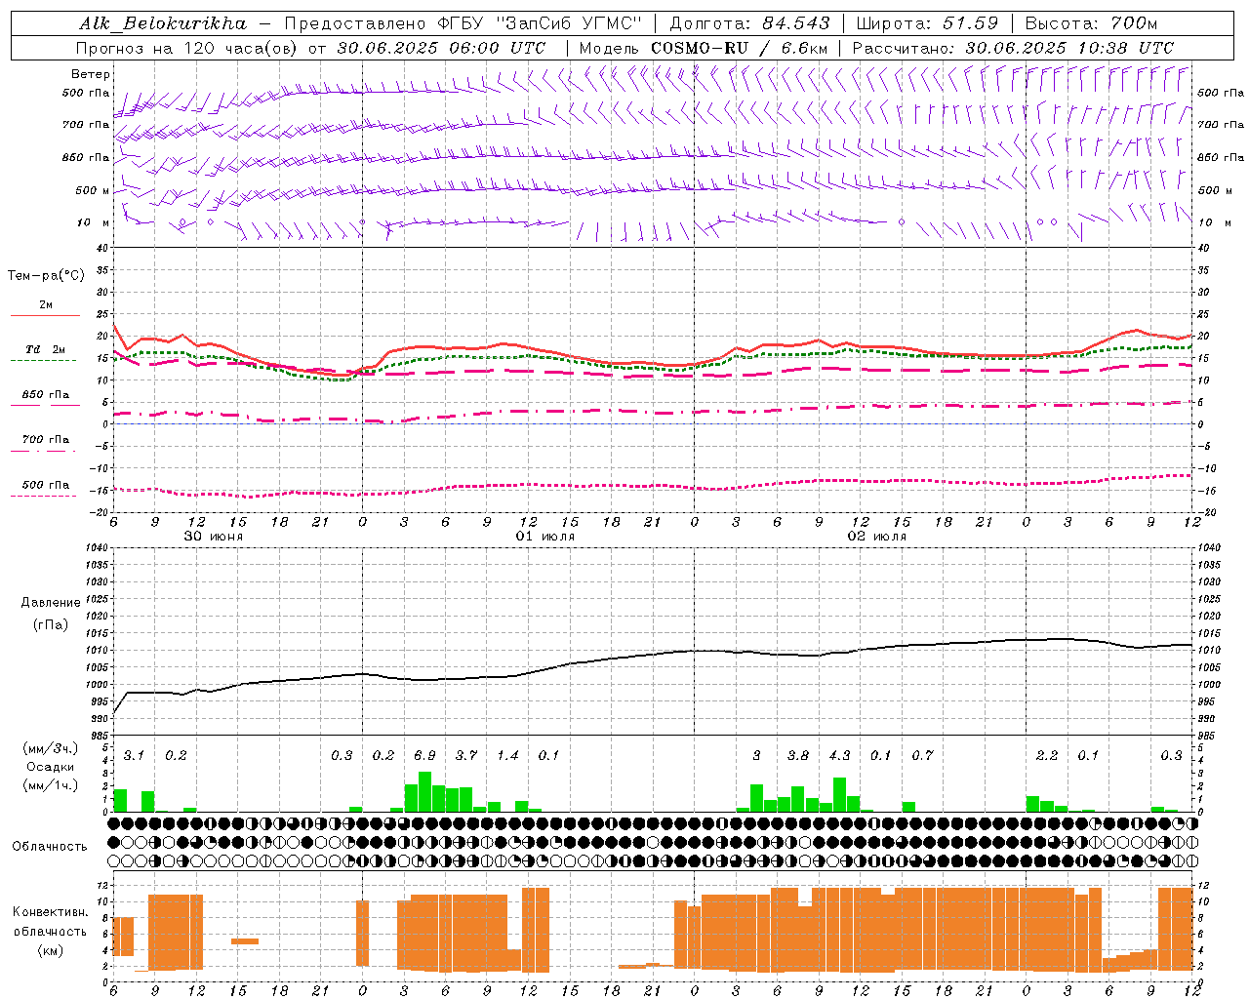
Task: Click the 30 июня date label
Action: [214, 537]
